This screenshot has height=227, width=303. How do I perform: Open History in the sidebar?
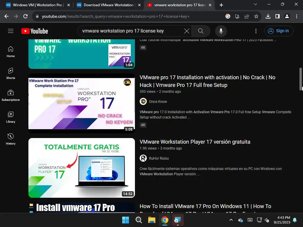pyautogui.click(x=11, y=139)
